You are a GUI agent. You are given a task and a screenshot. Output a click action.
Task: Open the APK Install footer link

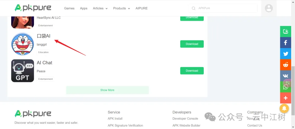pos(115,118)
